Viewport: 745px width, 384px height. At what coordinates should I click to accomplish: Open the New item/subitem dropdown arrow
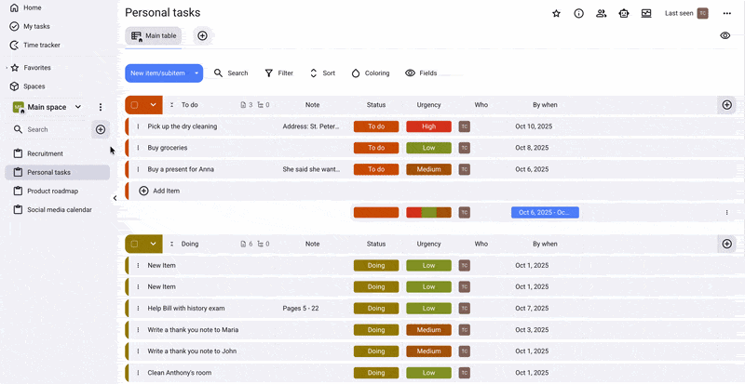196,73
